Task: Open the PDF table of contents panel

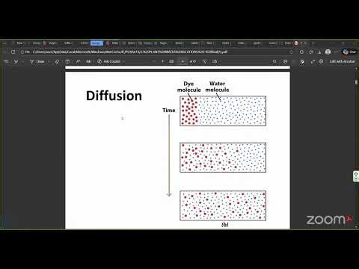Action: click(6, 61)
